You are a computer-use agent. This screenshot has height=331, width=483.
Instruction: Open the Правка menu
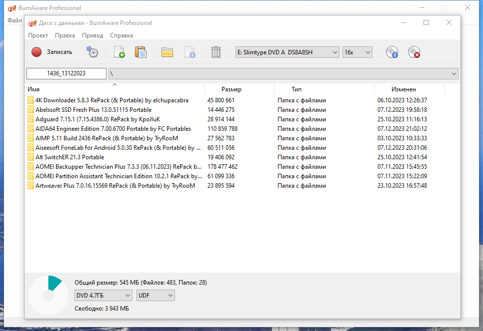coord(64,35)
